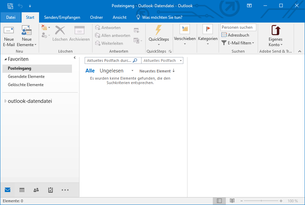Click the zoom out minus button

click(242, 201)
